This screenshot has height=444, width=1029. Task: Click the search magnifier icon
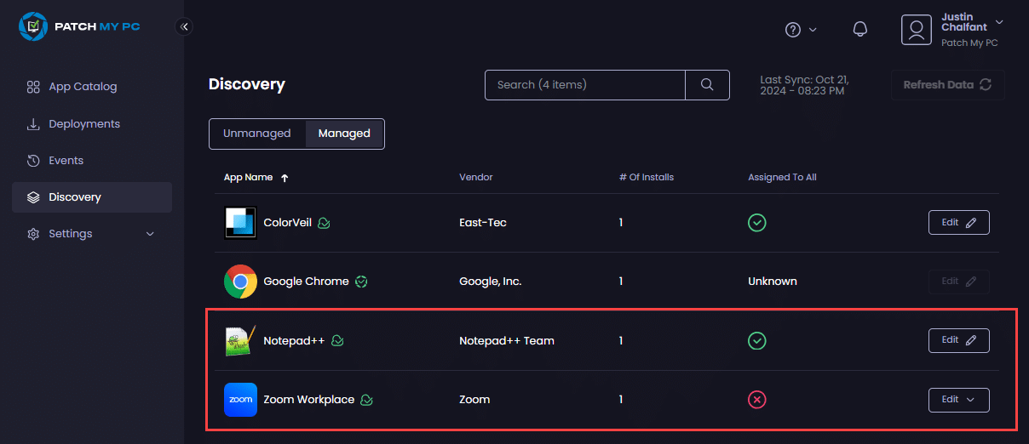point(707,85)
